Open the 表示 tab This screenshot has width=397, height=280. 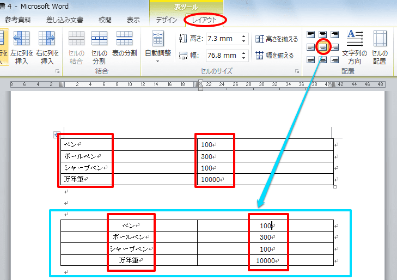click(x=133, y=20)
